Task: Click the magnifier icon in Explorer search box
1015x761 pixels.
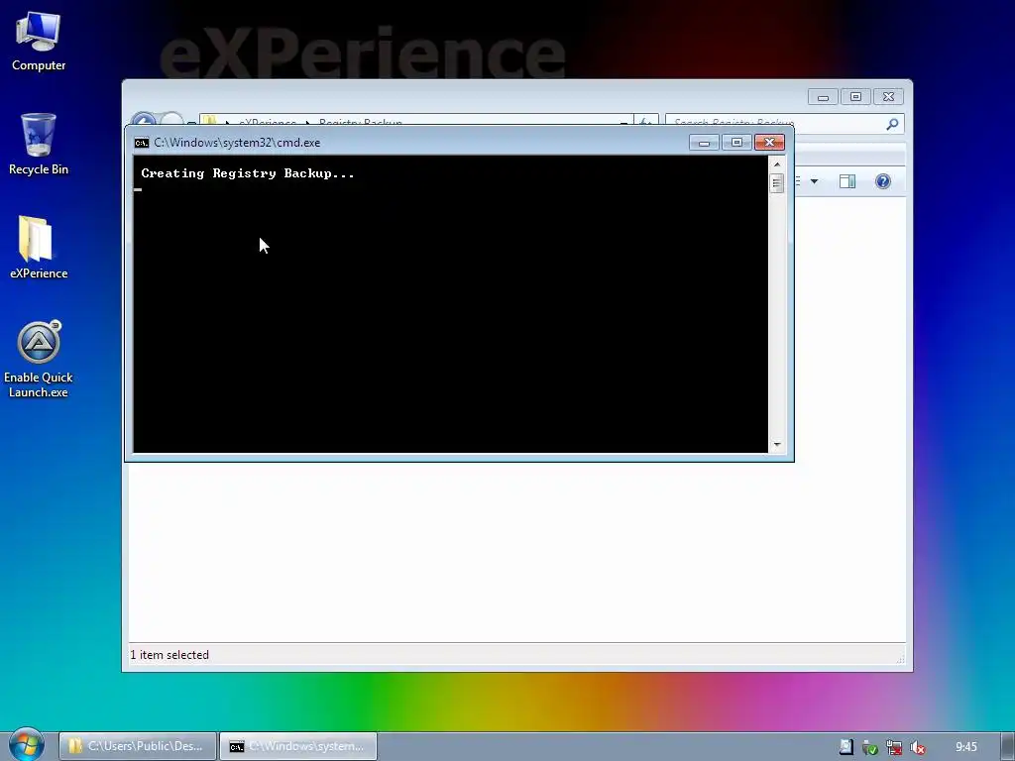Action: pos(893,124)
